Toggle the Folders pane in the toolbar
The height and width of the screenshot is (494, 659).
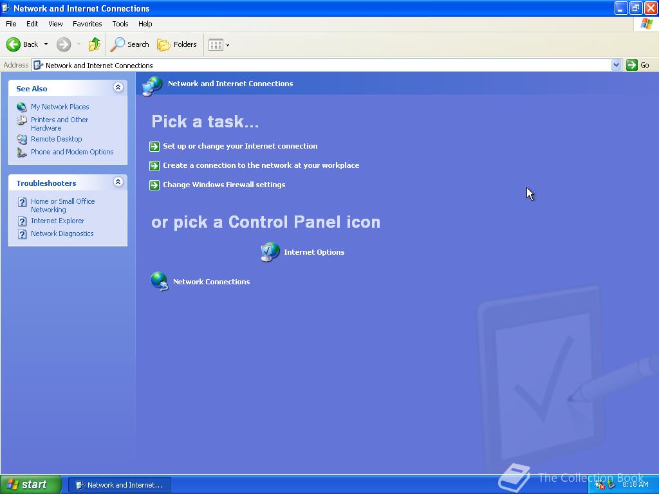pos(178,44)
